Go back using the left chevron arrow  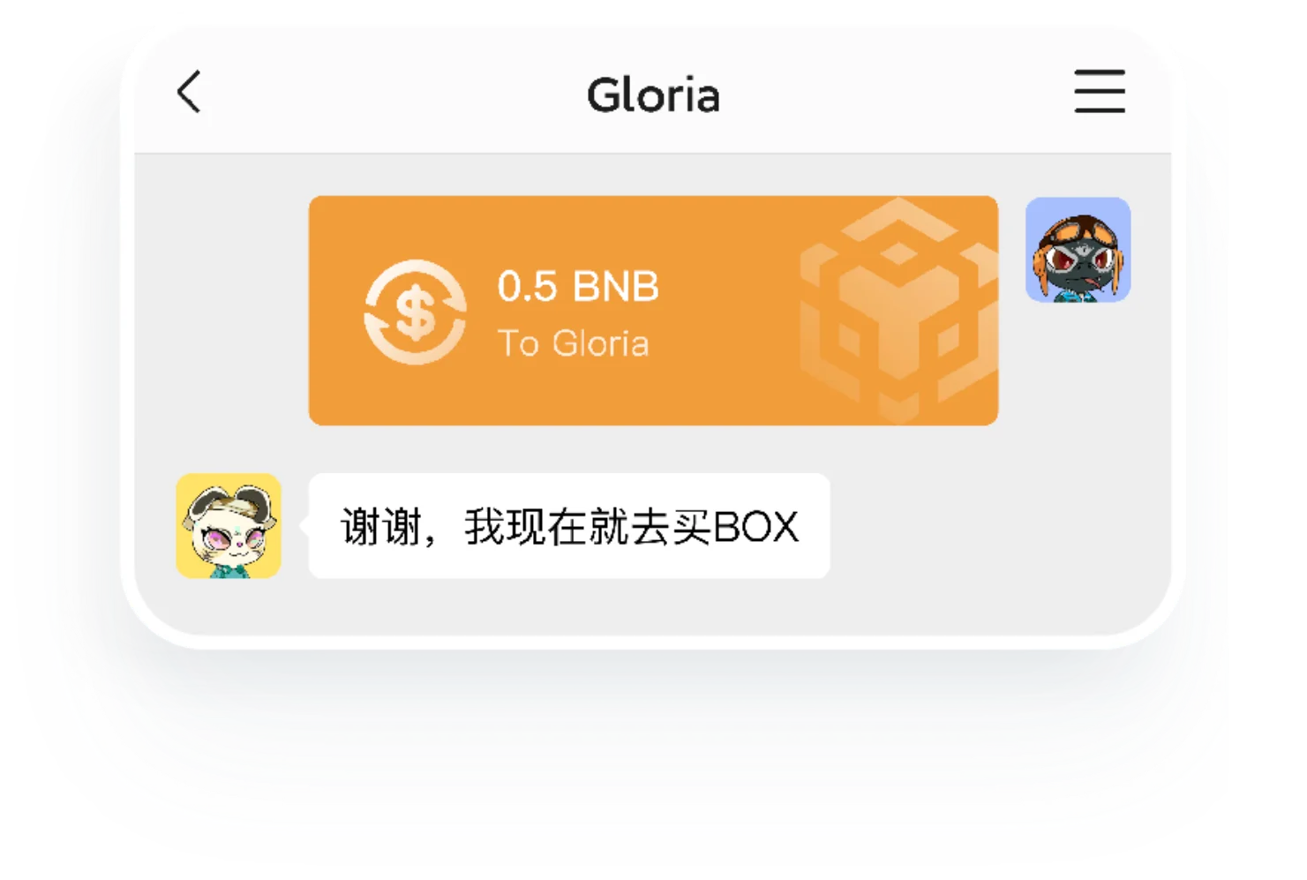[189, 92]
